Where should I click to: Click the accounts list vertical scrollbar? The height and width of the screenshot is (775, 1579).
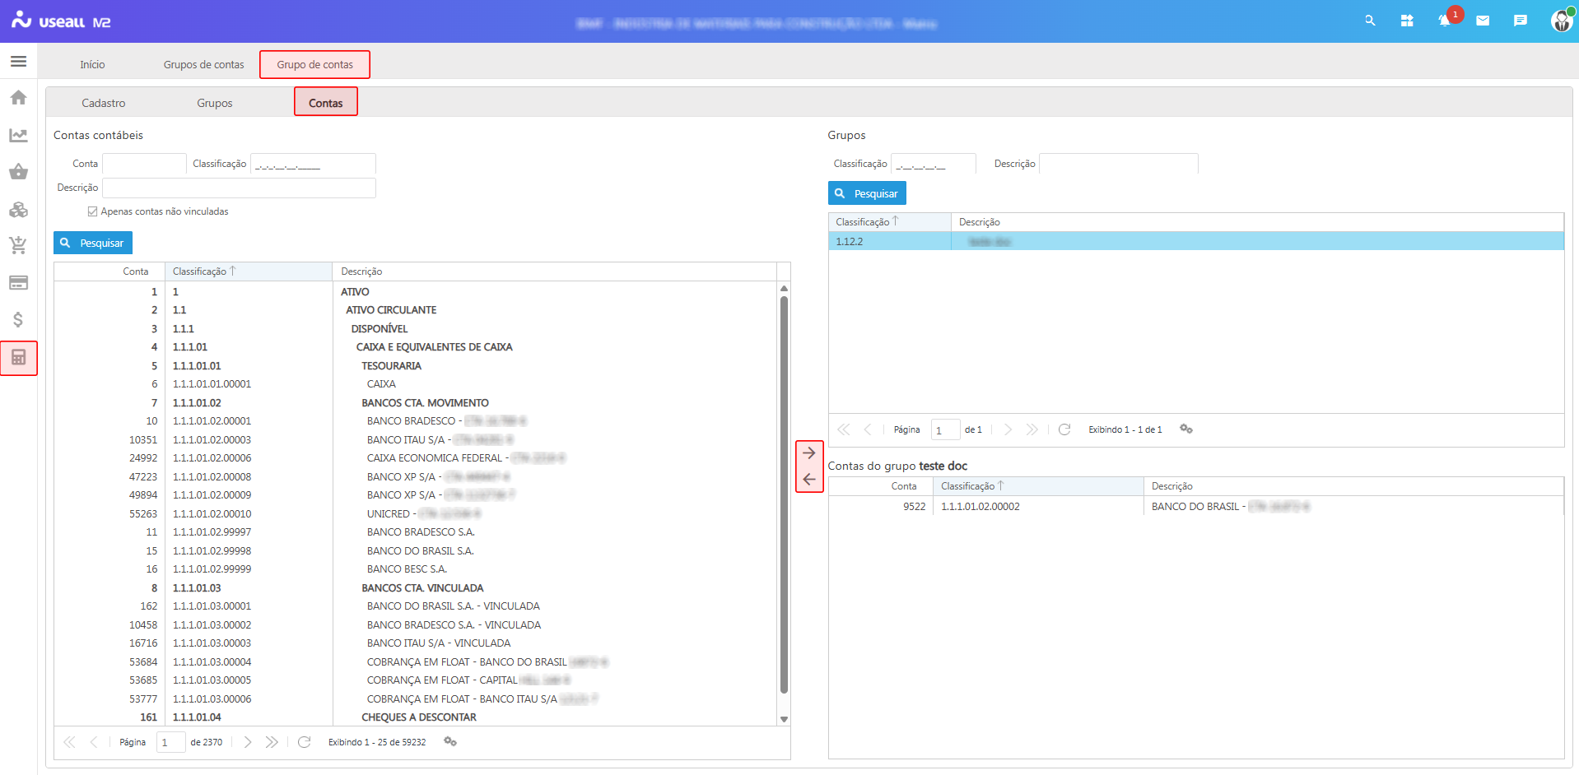784,494
